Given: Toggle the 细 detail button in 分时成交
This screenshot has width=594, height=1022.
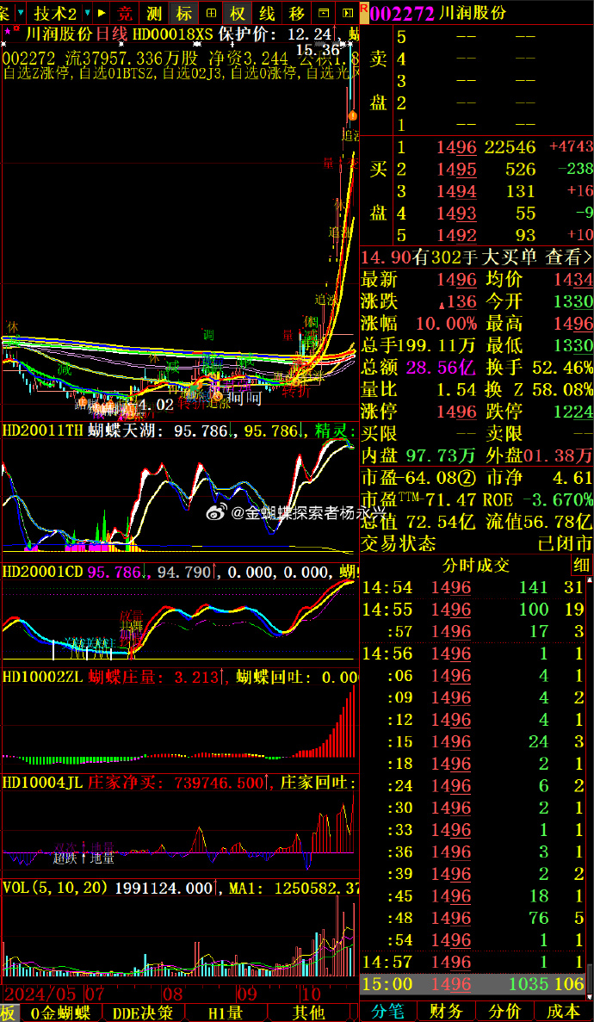Looking at the screenshot, I should (x=582, y=565).
